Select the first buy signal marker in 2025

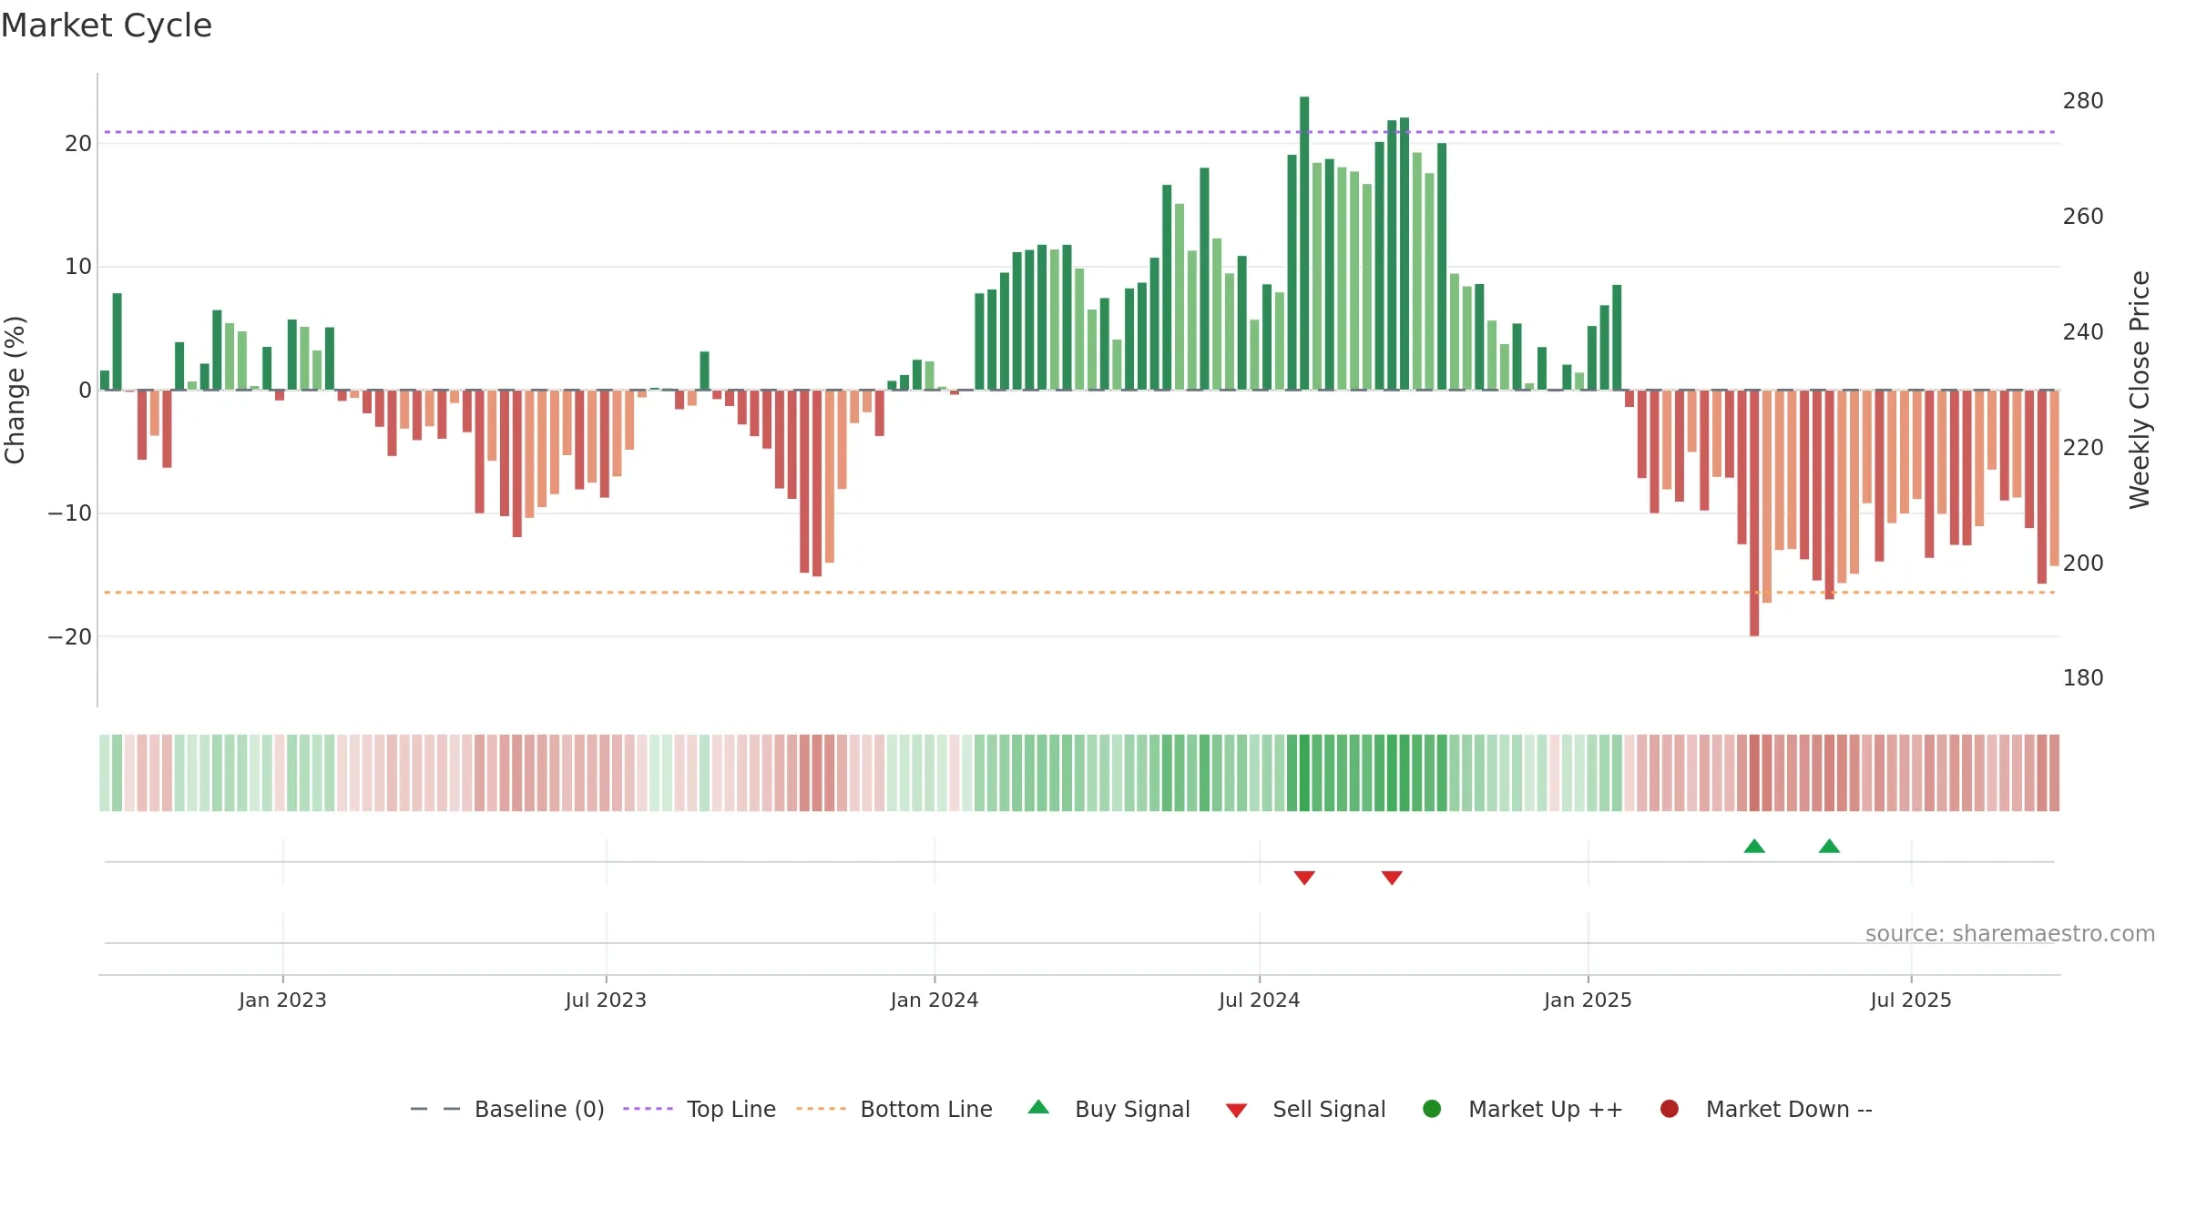point(1754,847)
